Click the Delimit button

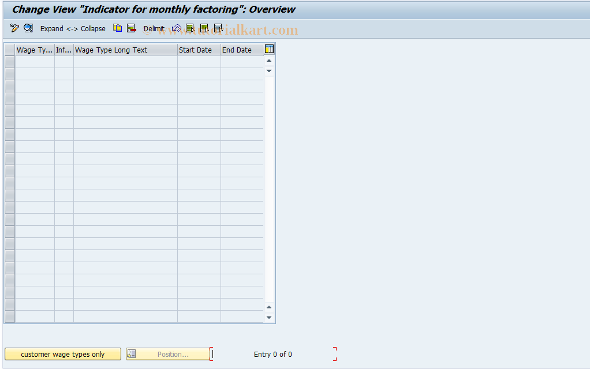pos(154,29)
